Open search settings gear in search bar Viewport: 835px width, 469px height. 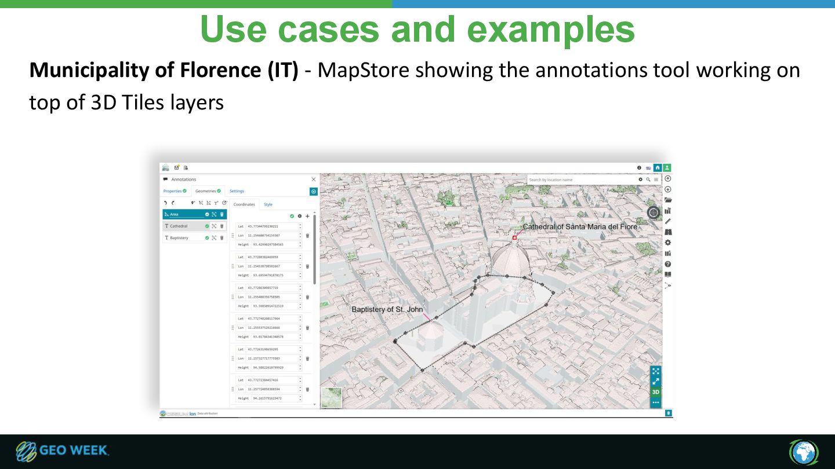[x=641, y=179]
